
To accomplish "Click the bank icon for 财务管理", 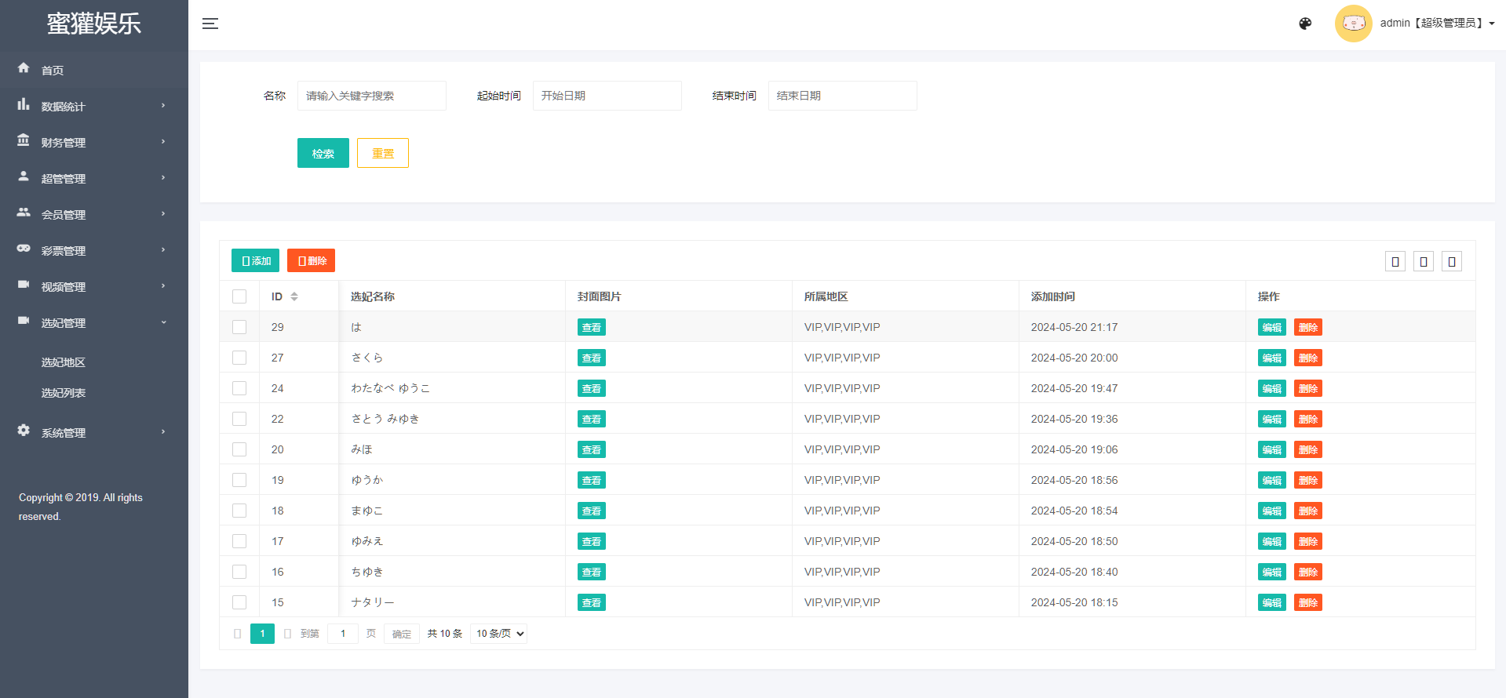I will point(24,140).
